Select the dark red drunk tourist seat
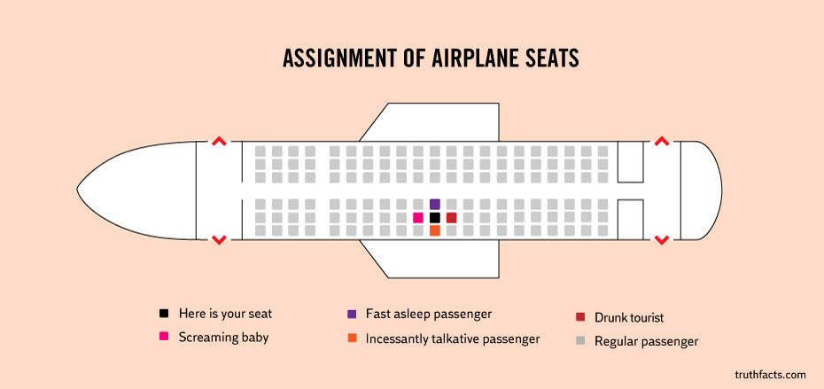The height and width of the screenshot is (389, 824). [451, 217]
